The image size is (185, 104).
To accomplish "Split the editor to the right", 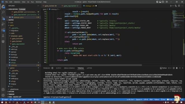I will [x=179, y=6].
